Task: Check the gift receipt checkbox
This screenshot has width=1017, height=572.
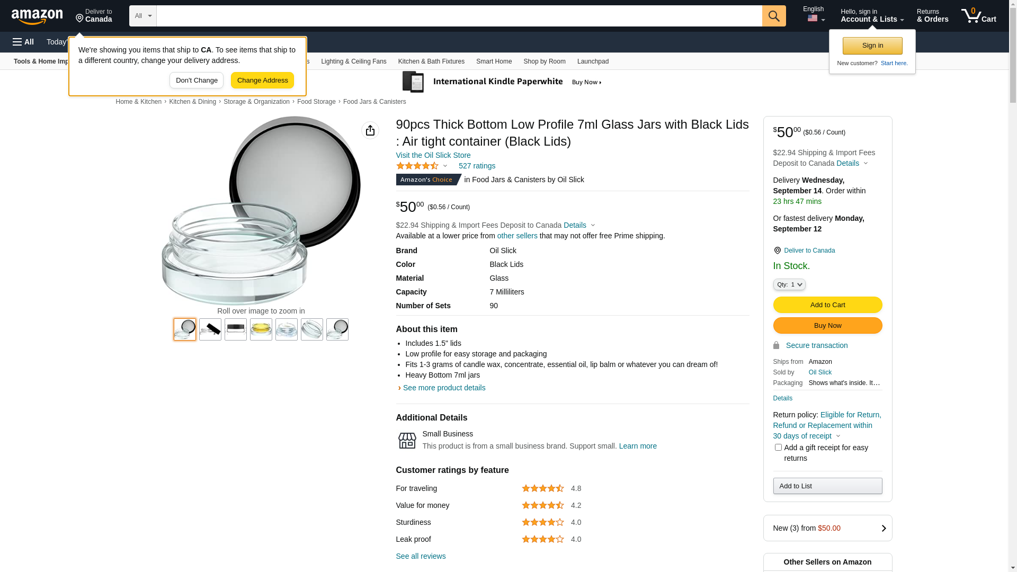Action: (778, 448)
